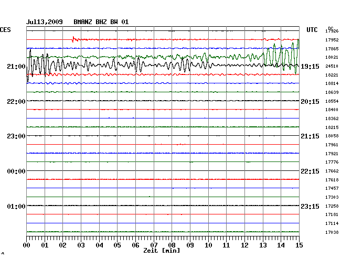Click the DC value 18639
This screenshot has width=341, height=259.
tap(332, 92)
